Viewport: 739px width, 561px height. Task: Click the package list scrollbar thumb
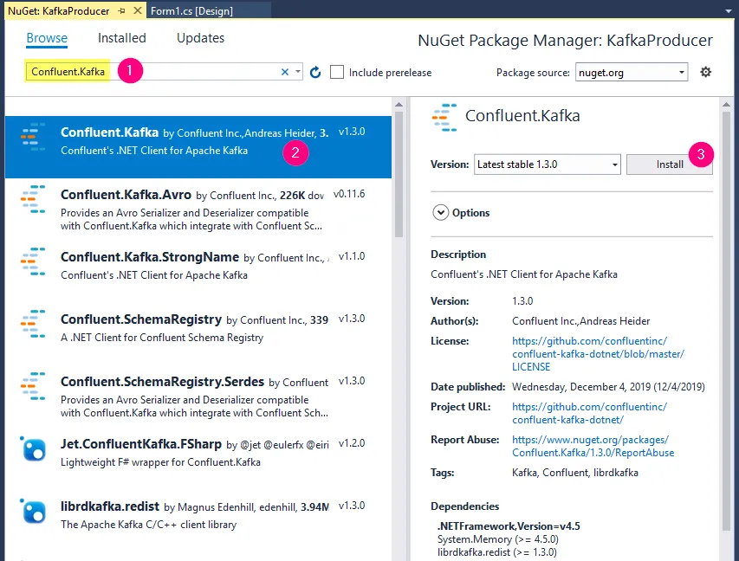[x=399, y=174]
